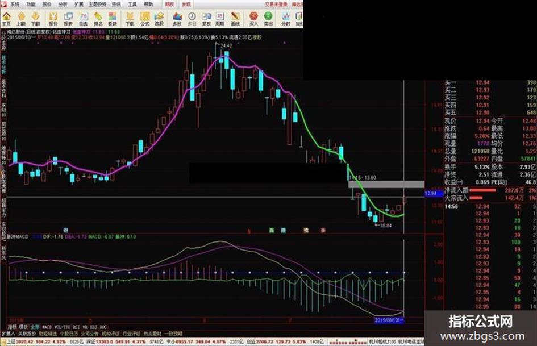Click the 交易未登录 login link
This screenshot has width=537, height=346.
276,5
